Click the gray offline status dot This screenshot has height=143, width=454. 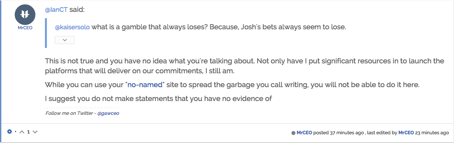(x=293, y=133)
